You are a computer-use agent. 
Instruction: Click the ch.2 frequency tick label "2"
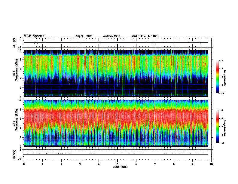point(21,137)
